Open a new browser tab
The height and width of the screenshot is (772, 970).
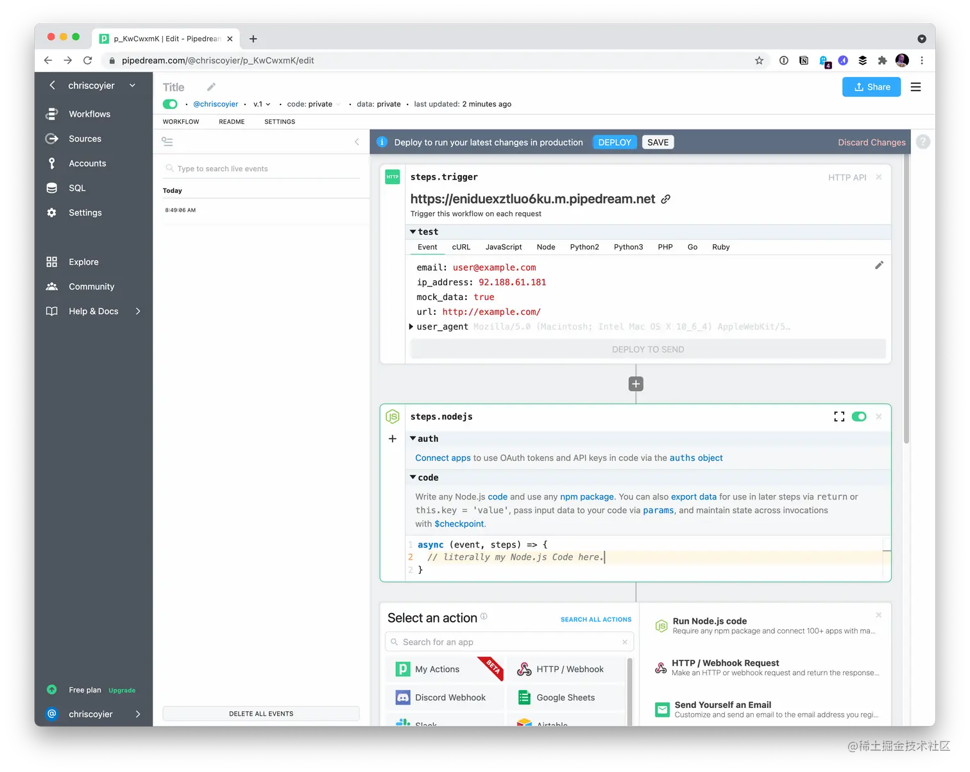coord(253,39)
